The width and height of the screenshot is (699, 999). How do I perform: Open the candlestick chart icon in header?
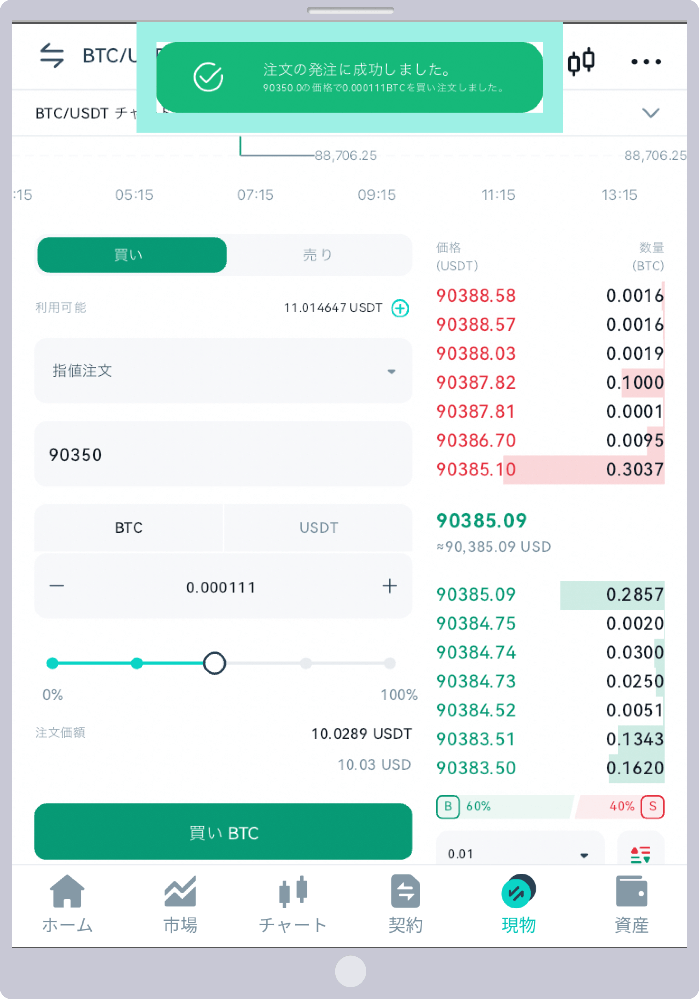[x=581, y=62]
